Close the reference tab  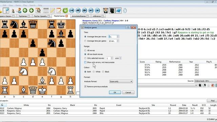coord(102,16)
